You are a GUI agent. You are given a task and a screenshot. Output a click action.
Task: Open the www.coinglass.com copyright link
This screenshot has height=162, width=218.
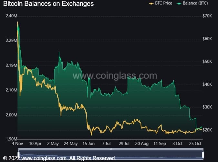[44, 158]
